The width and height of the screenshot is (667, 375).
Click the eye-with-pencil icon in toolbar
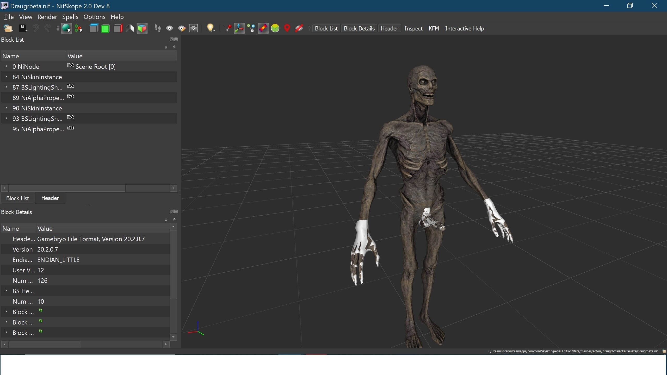(182, 28)
